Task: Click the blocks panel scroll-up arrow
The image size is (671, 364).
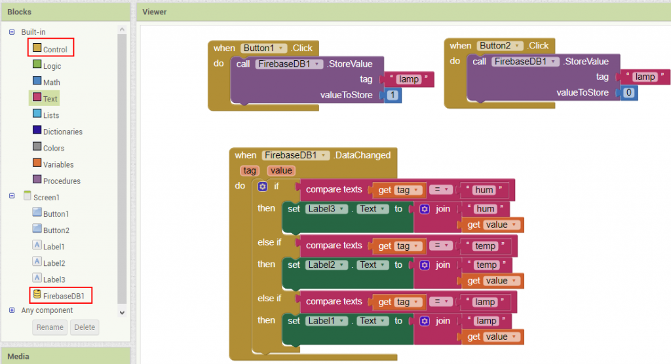Action: click(122, 29)
